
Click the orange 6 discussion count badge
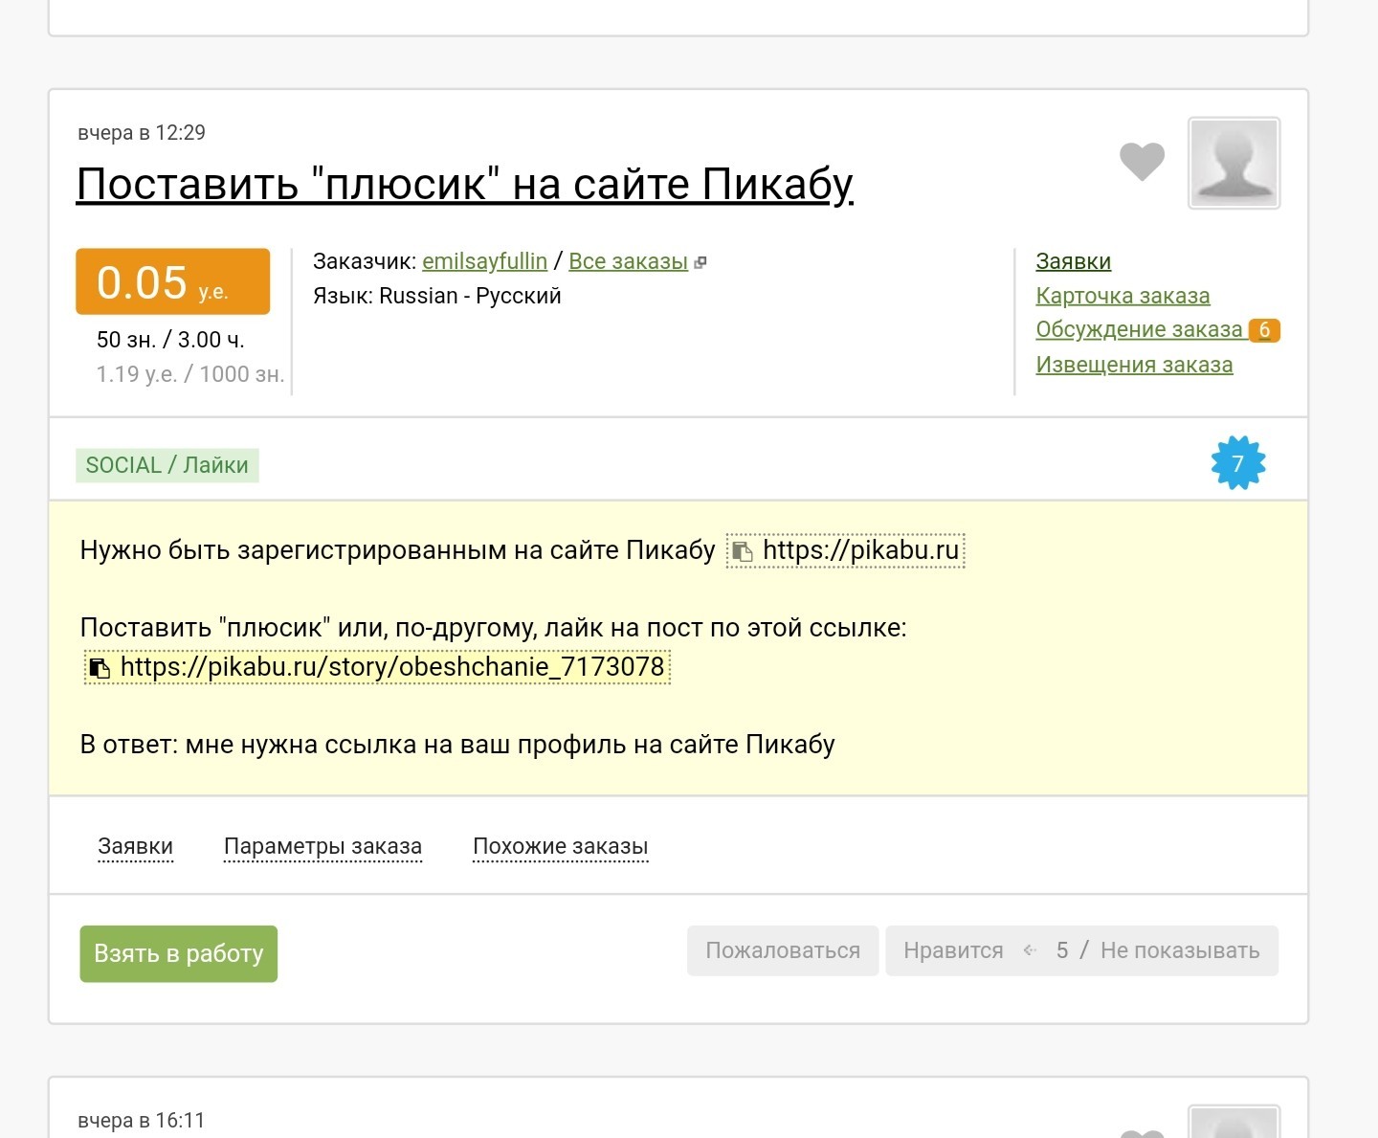(1264, 330)
